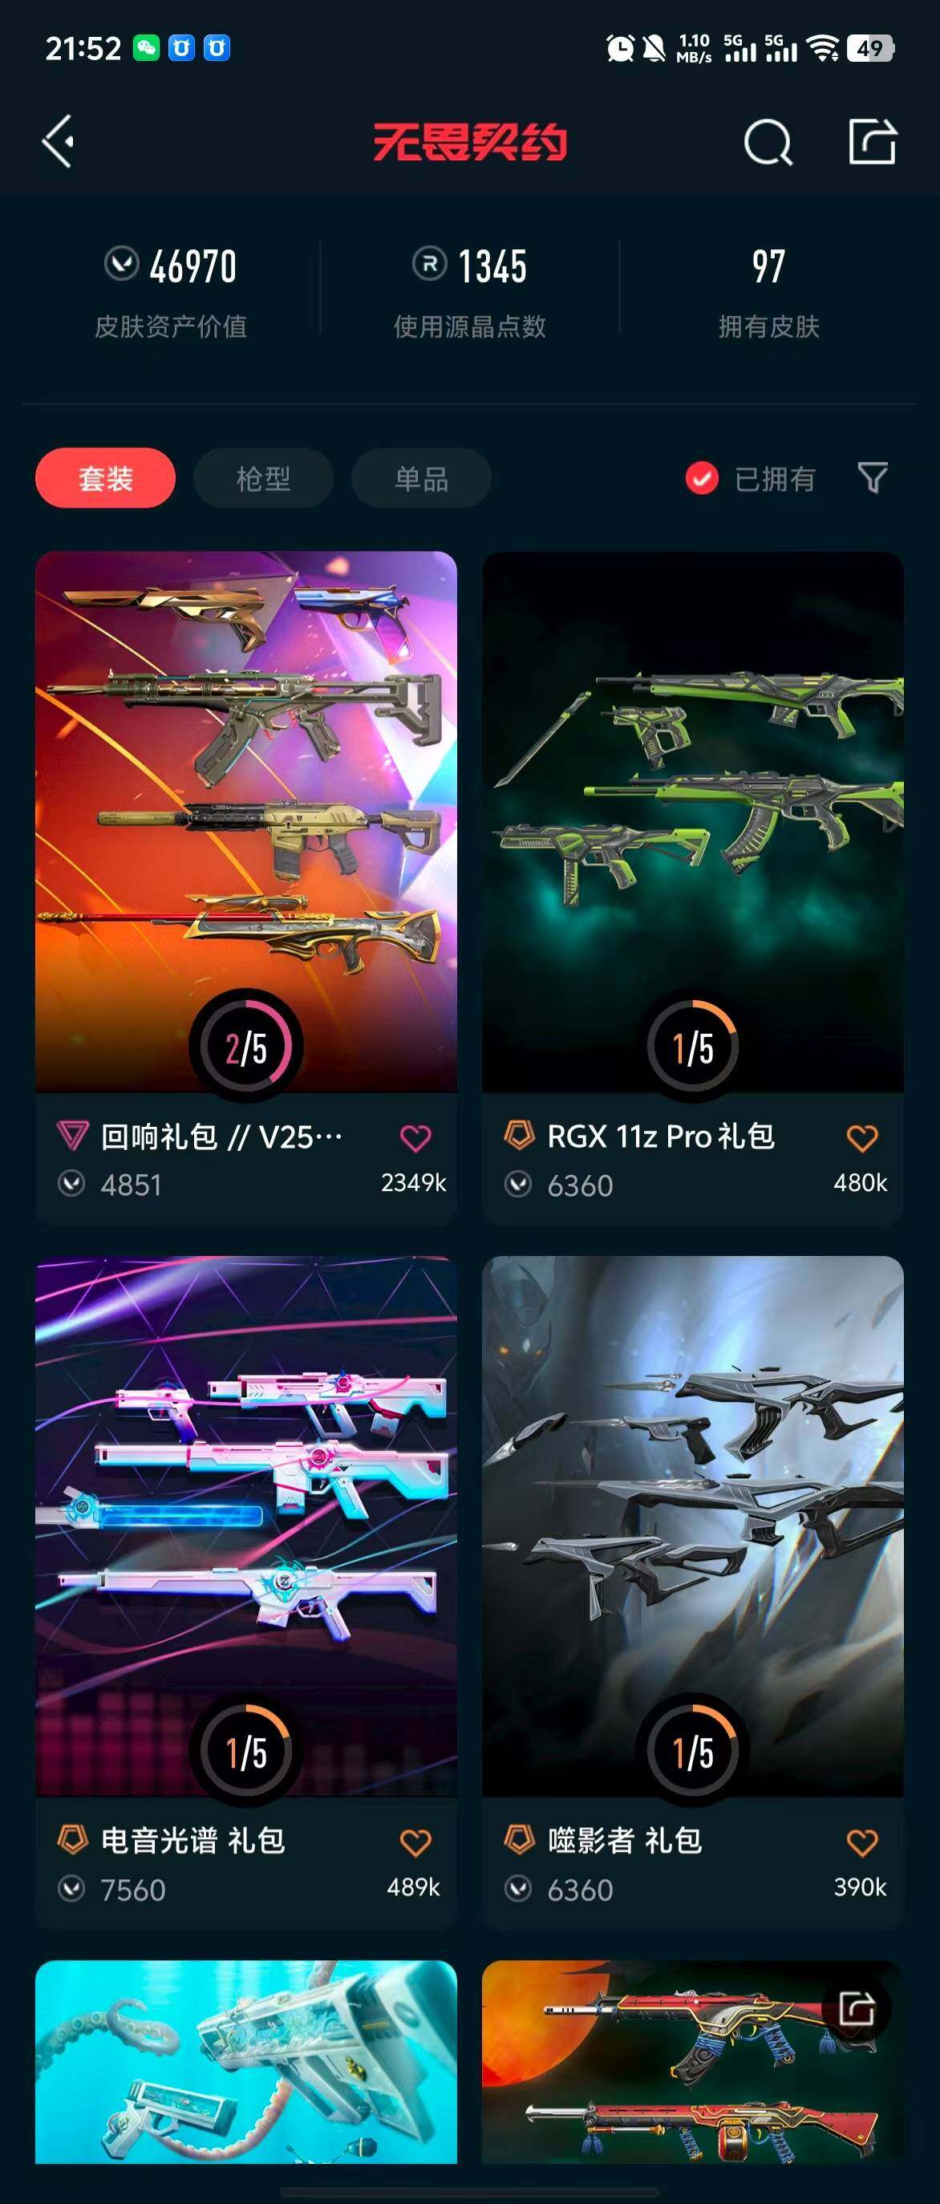Open the search magnifier icon
The width and height of the screenshot is (940, 2204).
tap(768, 142)
